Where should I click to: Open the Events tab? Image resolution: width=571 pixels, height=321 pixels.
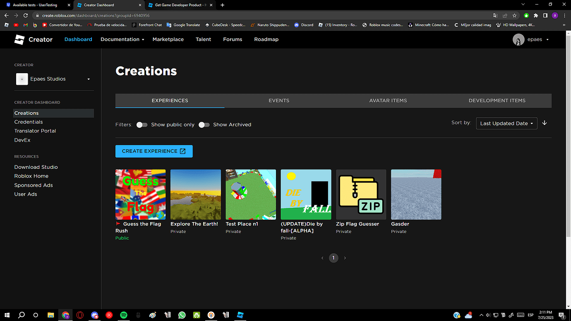click(279, 101)
